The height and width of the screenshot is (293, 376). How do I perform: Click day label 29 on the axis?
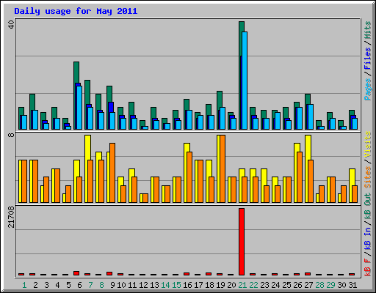pos(330,285)
